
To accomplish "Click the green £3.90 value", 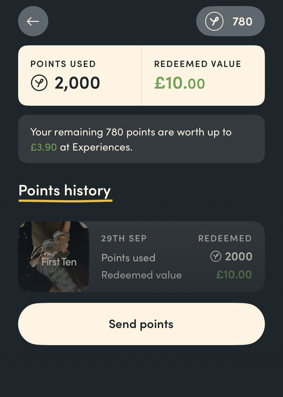I will coord(44,147).
